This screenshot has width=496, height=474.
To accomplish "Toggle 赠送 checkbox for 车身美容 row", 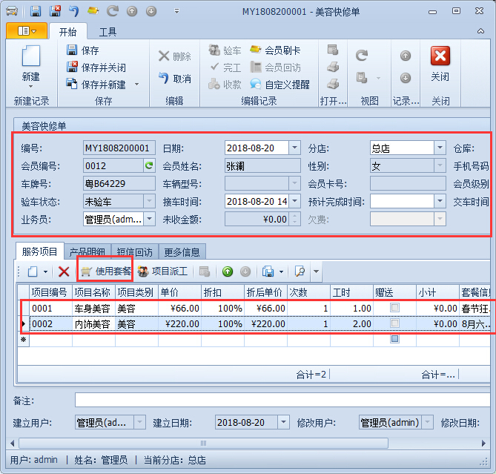I will [394, 308].
